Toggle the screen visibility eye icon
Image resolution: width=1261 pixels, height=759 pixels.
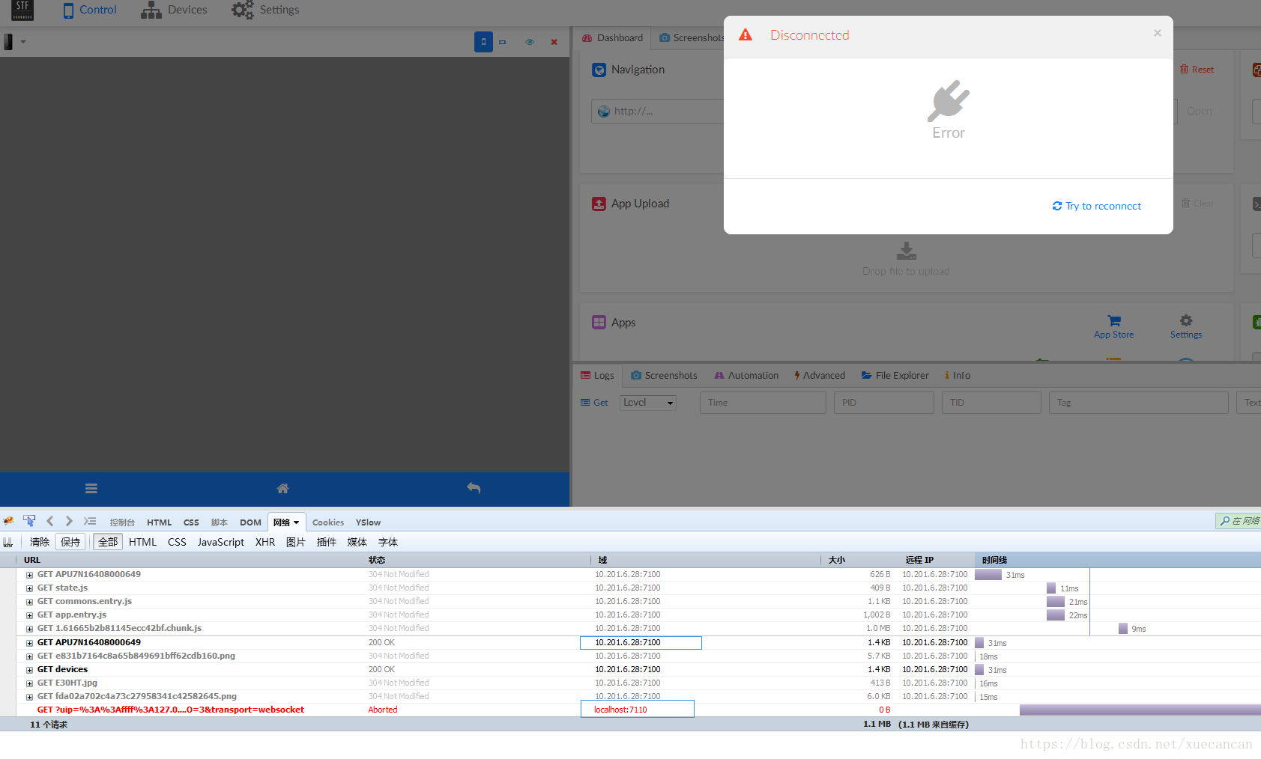[530, 42]
